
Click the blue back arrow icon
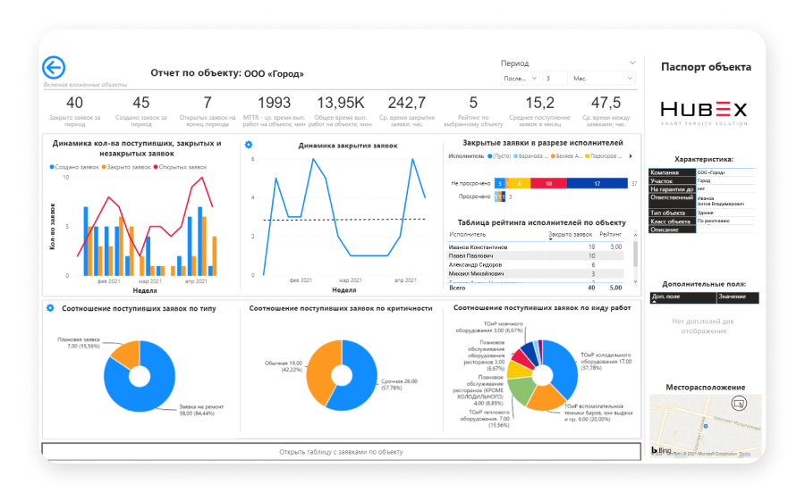[x=54, y=68]
